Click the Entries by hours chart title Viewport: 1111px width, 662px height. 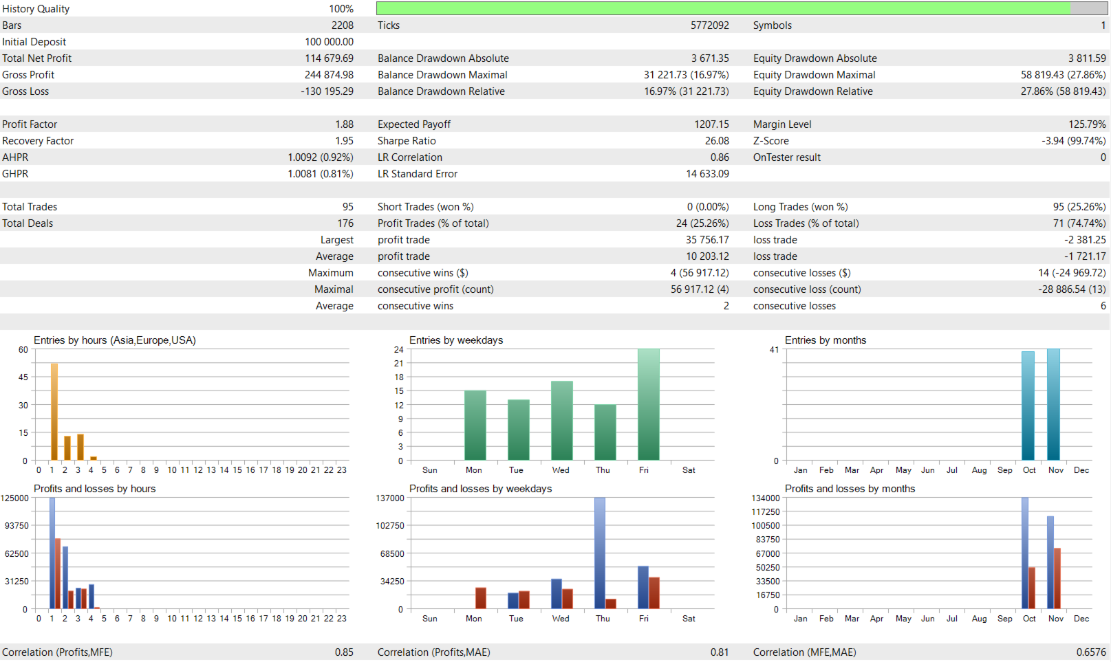tap(115, 340)
